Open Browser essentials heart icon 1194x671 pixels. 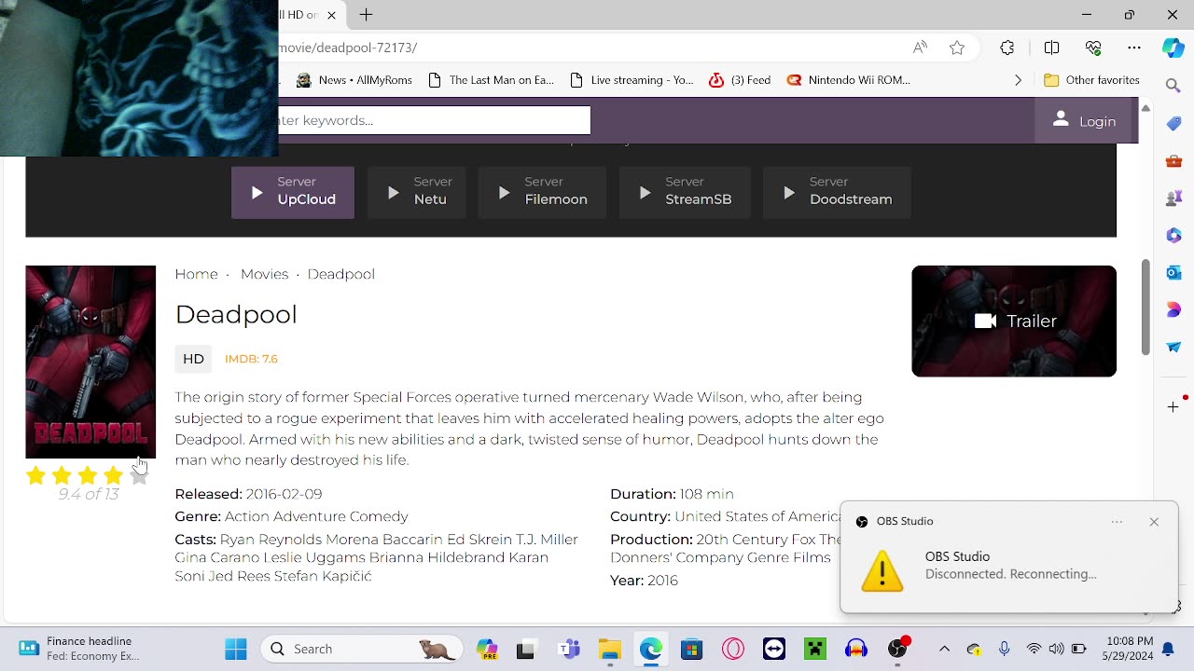[x=1093, y=48]
